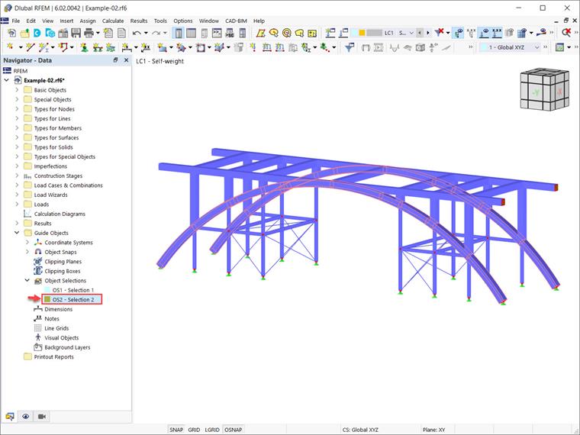Screen dimensions: 580x435
Task: Go to previous load case arrow
Action: pos(420,33)
